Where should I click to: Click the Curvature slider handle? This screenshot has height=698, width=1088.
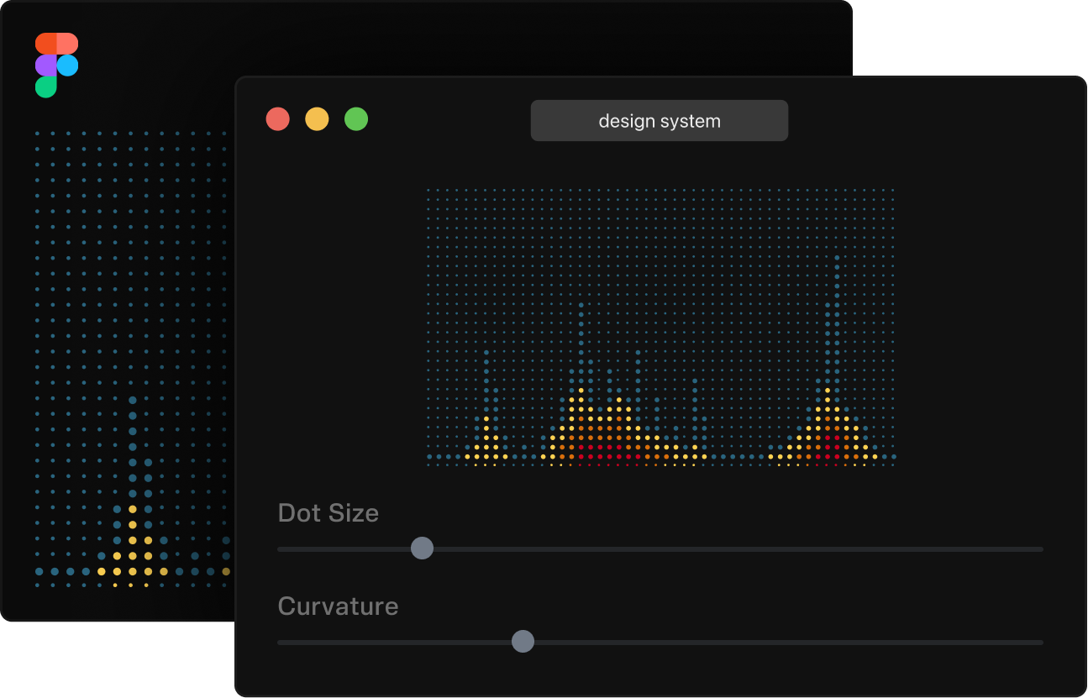[523, 641]
